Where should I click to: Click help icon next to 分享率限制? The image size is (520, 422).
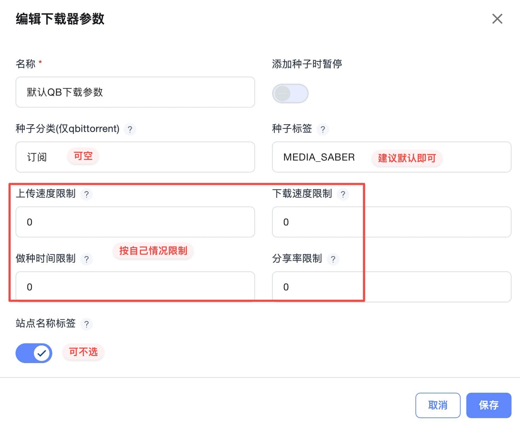click(333, 259)
